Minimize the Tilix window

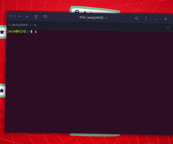point(157,19)
